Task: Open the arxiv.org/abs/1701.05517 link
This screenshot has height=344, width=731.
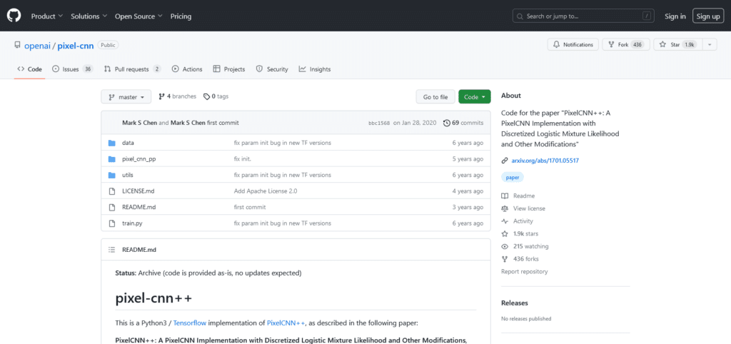Action: pos(545,161)
